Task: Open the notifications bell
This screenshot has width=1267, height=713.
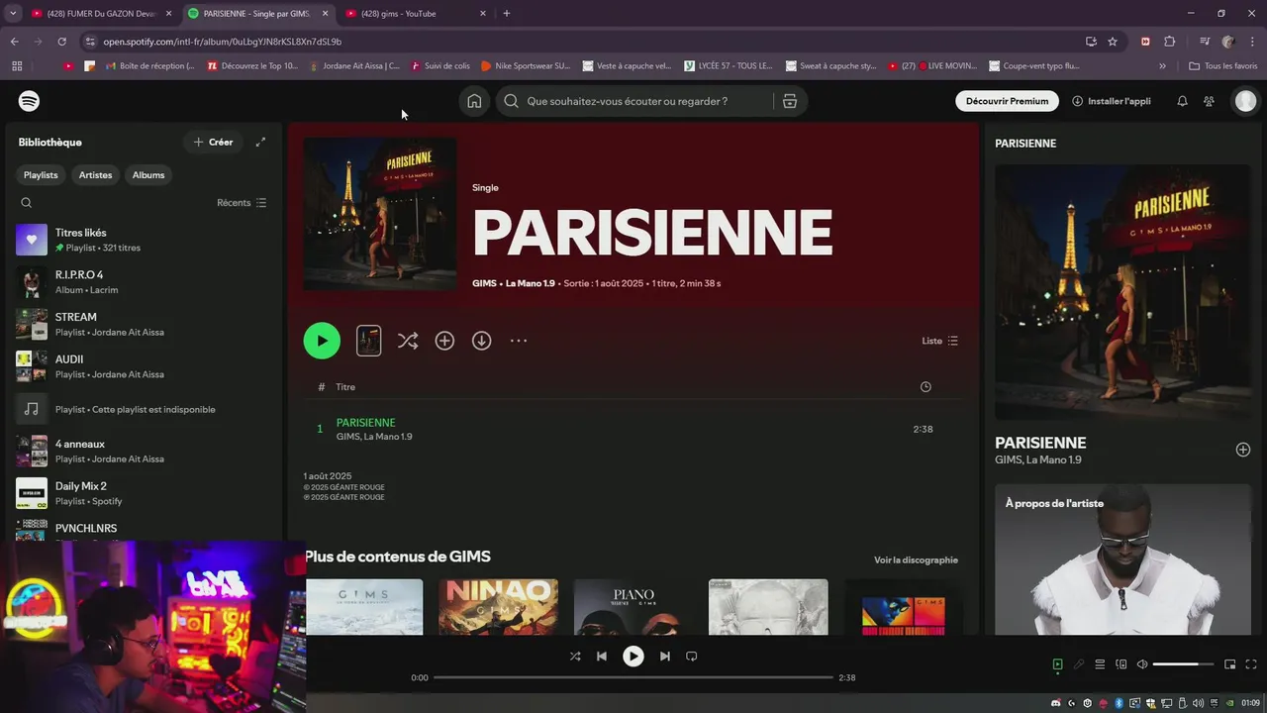Action: 1182,101
